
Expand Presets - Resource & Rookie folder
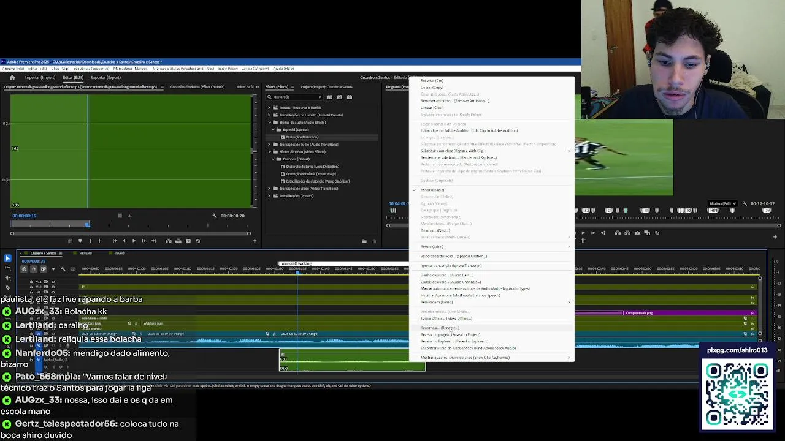click(x=269, y=108)
